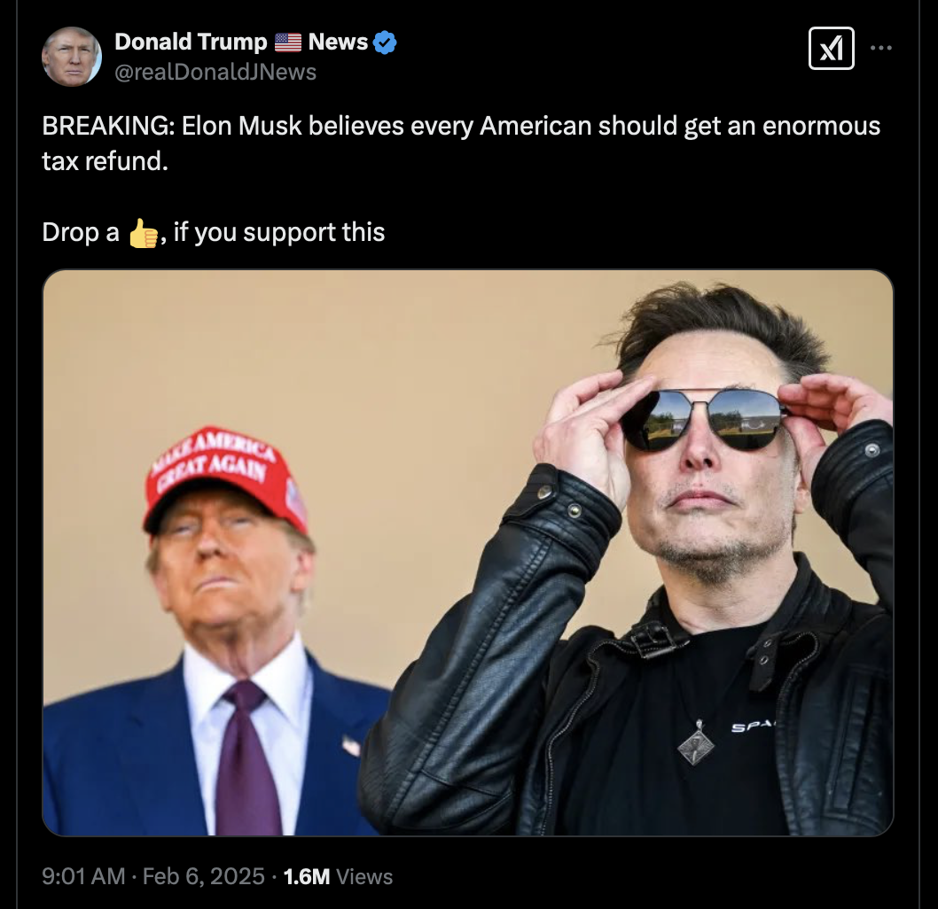Open the 1.6M Views count
The height and width of the screenshot is (909, 938).
[338, 876]
